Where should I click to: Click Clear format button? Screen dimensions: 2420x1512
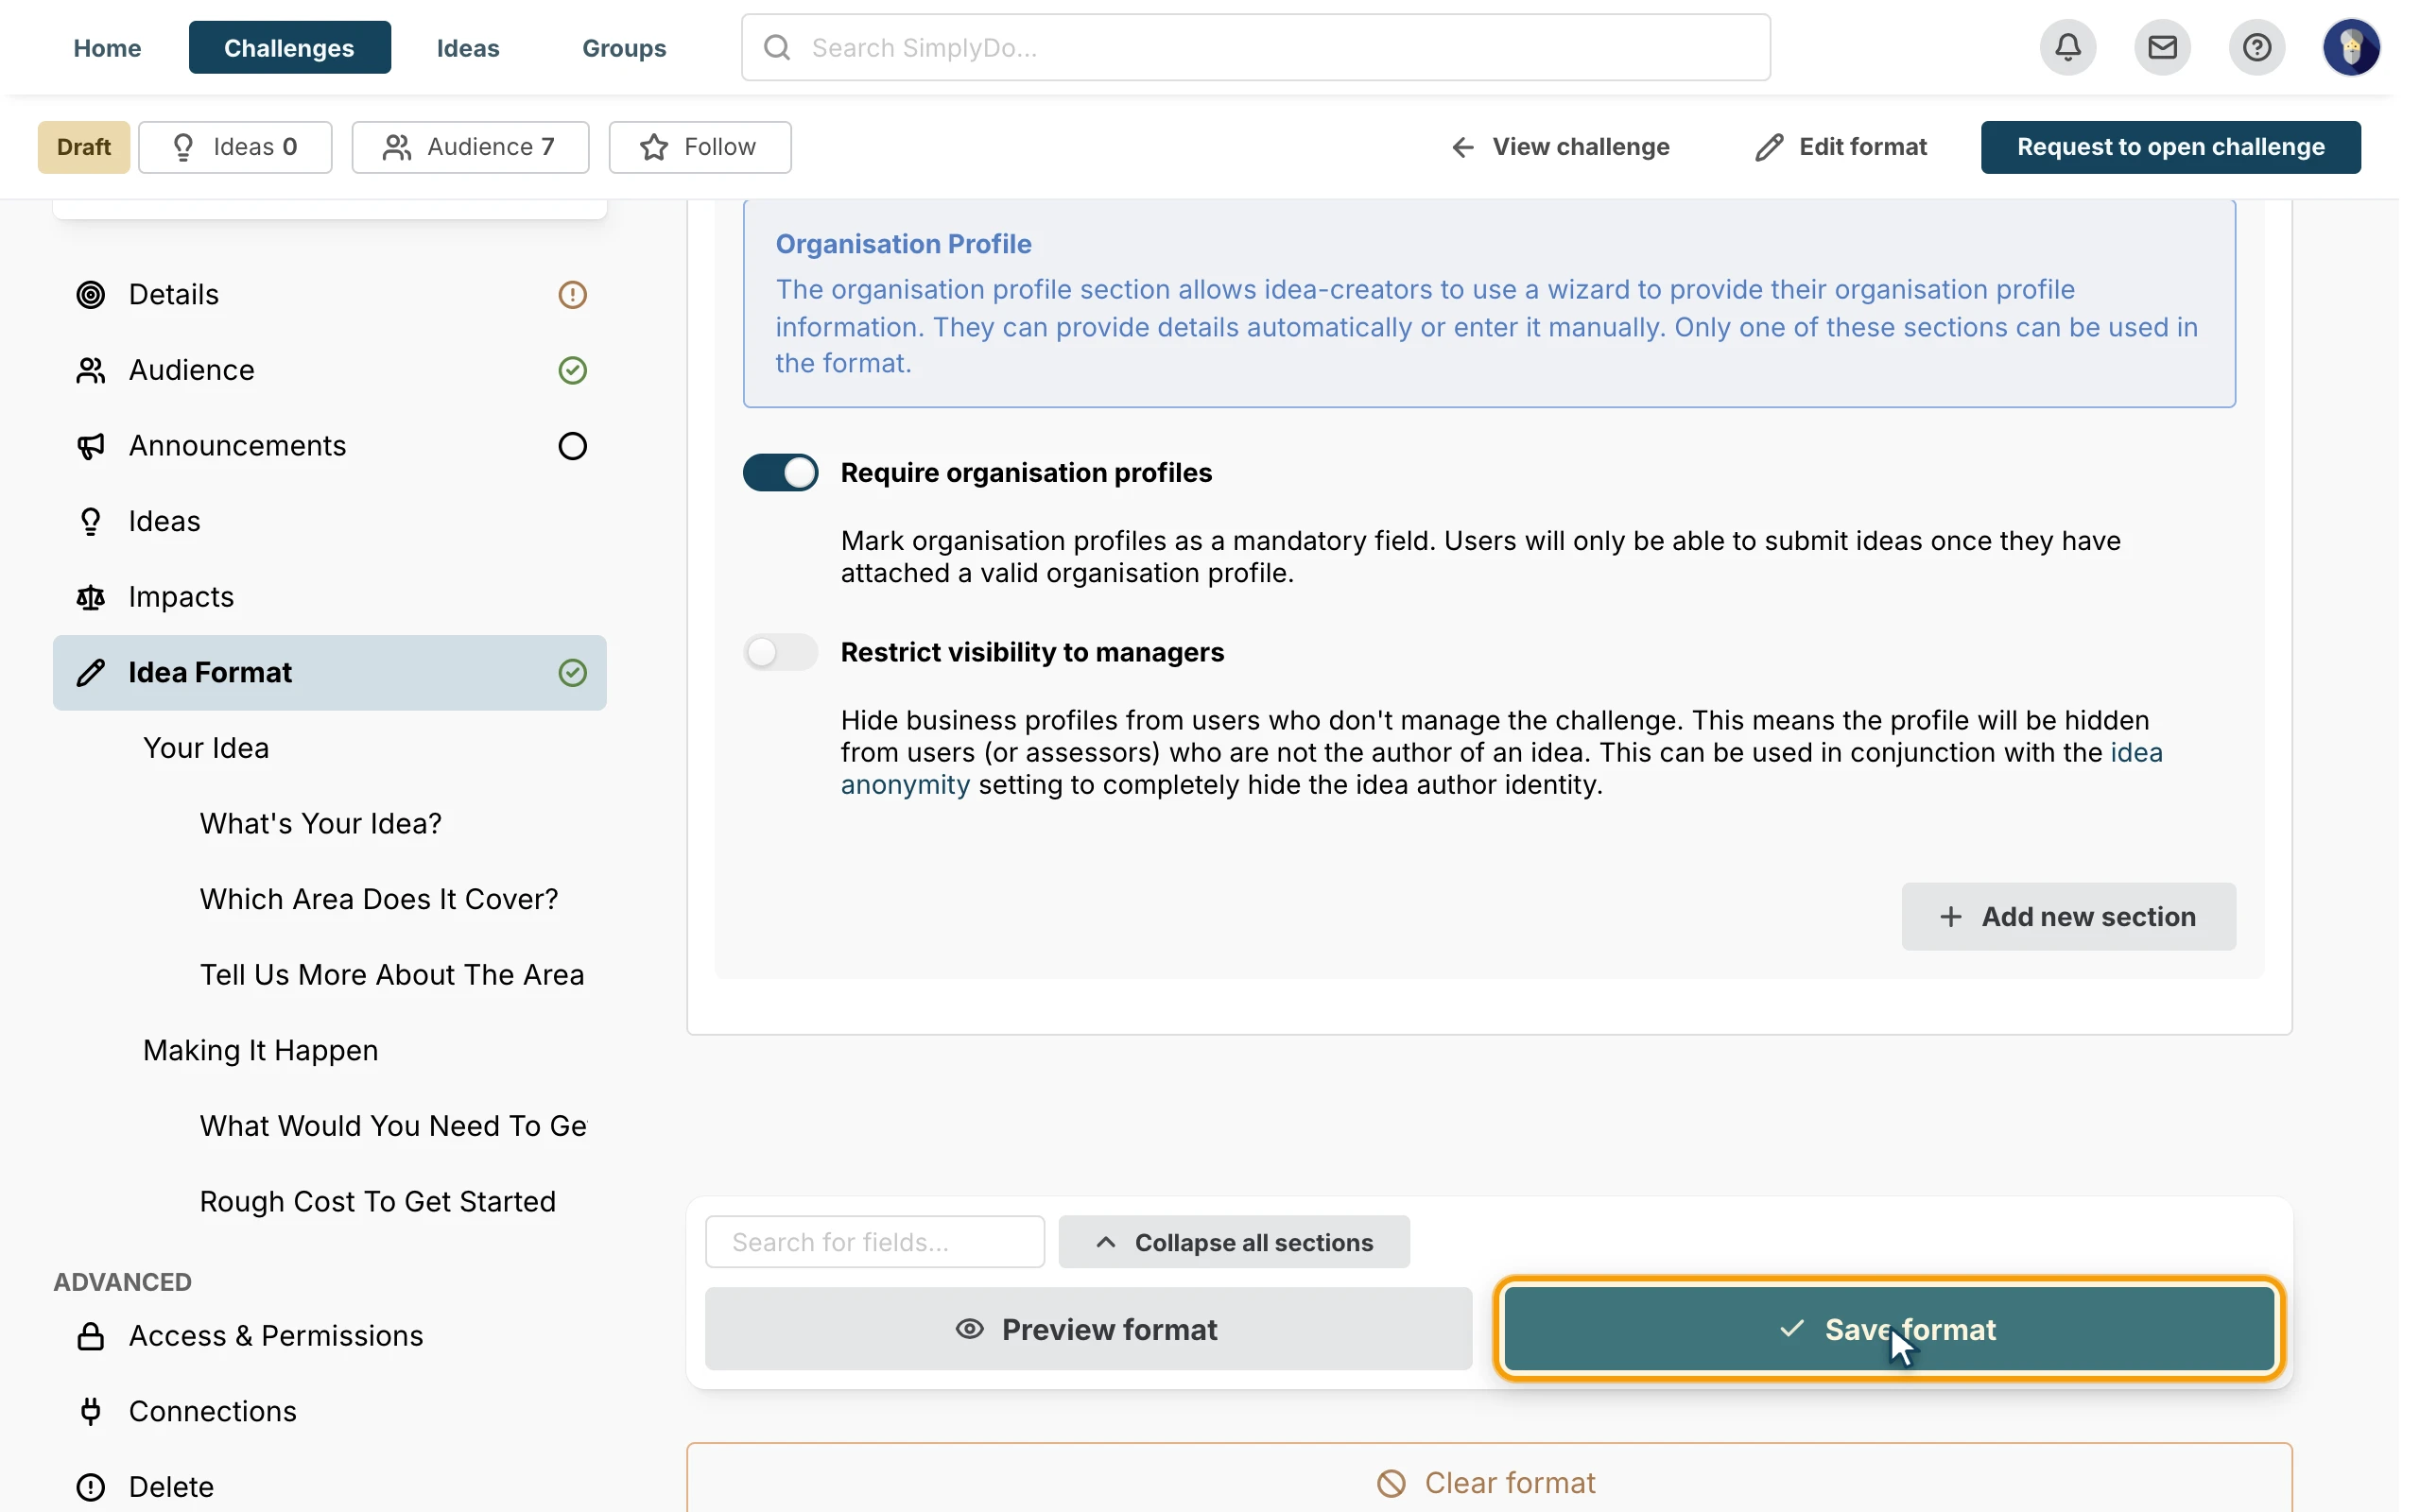tap(1489, 1482)
